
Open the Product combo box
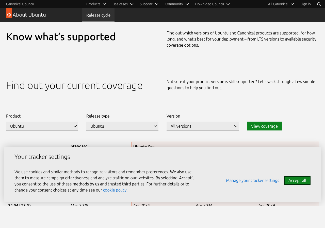pyautogui.click(x=42, y=126)
